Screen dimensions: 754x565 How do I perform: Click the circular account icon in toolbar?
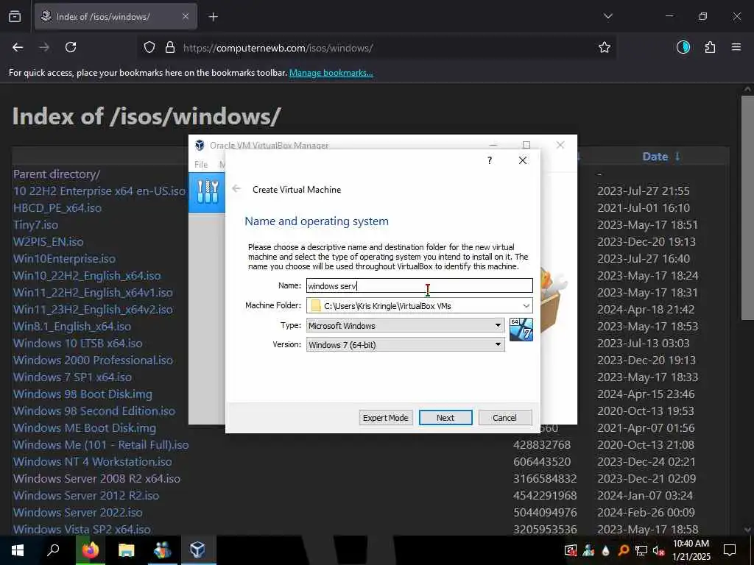point(683,47)
